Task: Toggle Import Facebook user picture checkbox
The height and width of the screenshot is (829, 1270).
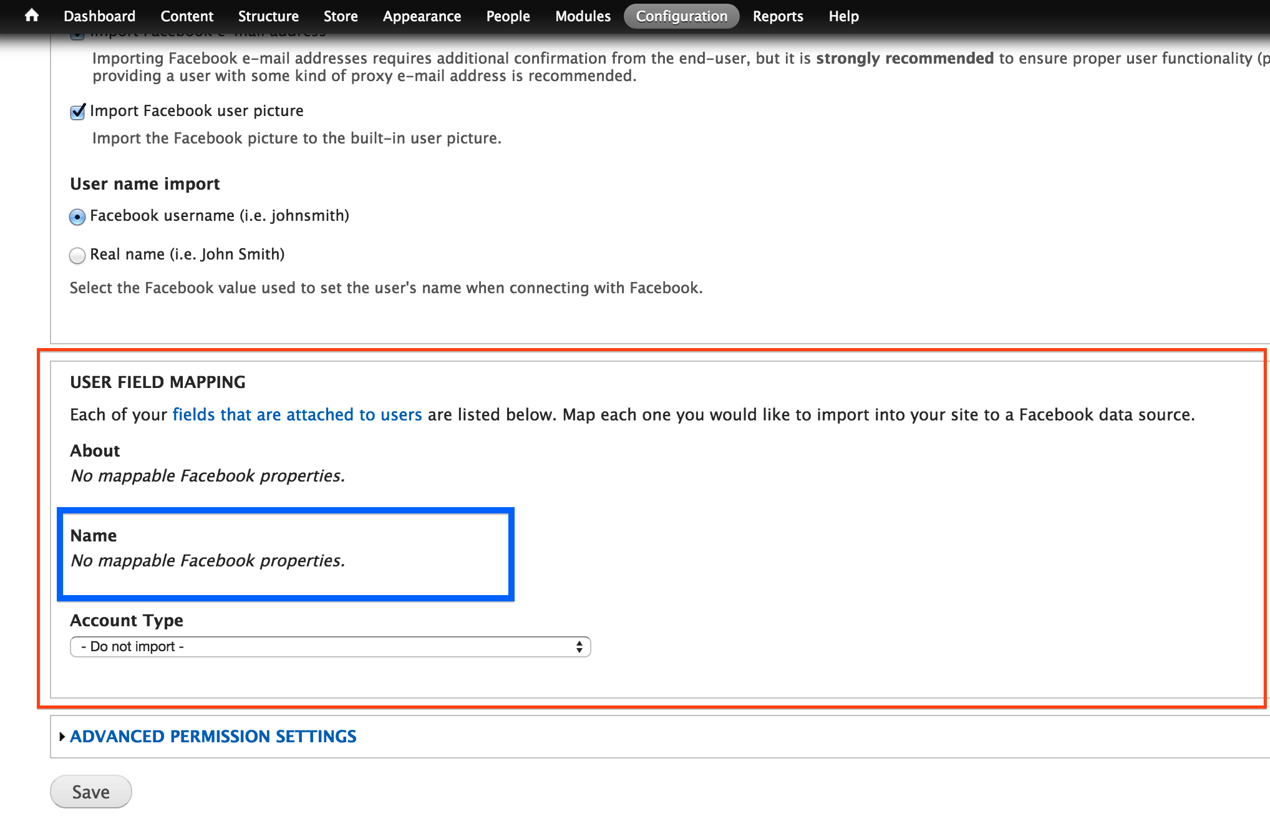Action: point(77,112)
